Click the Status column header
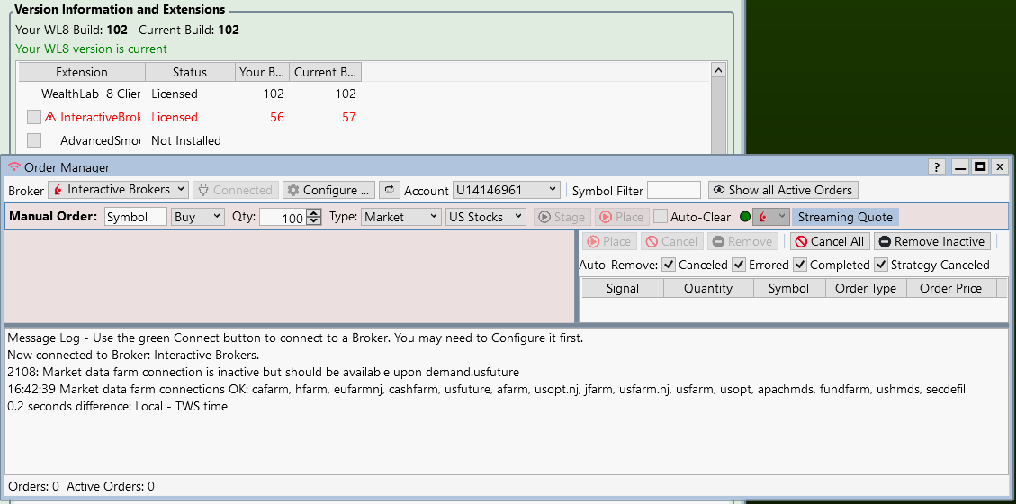The image size is (1016, 504). (189, 72)
